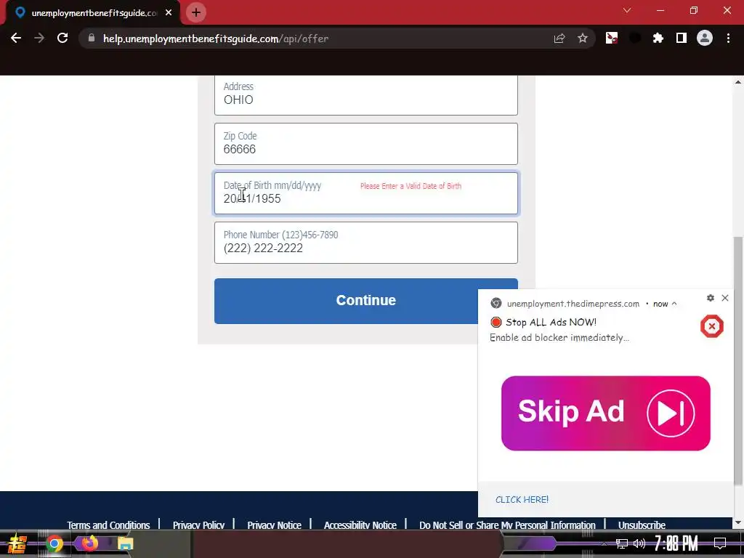Image resolution: width=744 pixels, height=558 pixels.
Task: Click the lock icon in address bar
Action: pyautogui.click(x=92, y=39)
